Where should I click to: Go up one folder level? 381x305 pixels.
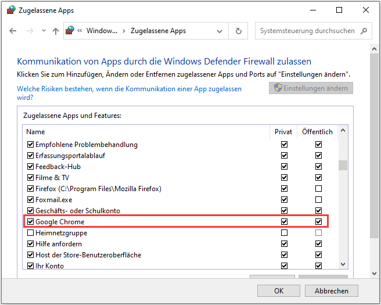(x=56, y=31)
